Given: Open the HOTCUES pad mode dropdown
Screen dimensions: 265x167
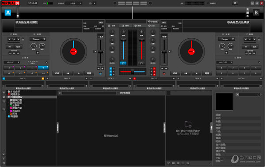Looking at the screenshot, I should click(224, 62).
